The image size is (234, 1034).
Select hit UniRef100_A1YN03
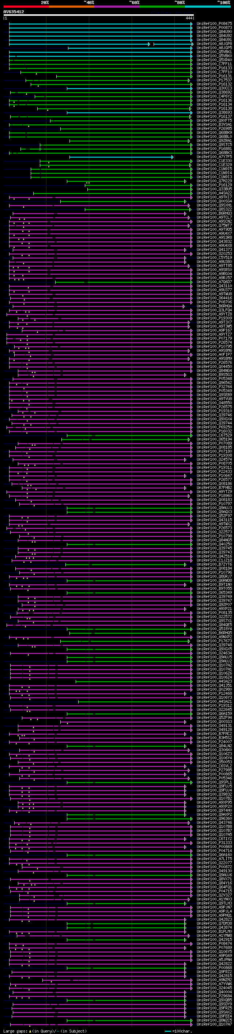coord(214,899)
